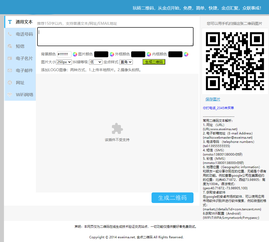Viewport: 269px width, 242px height.
Task: Click the Copyright © 2014 eweima.net footer text
Action: point(136,237)
